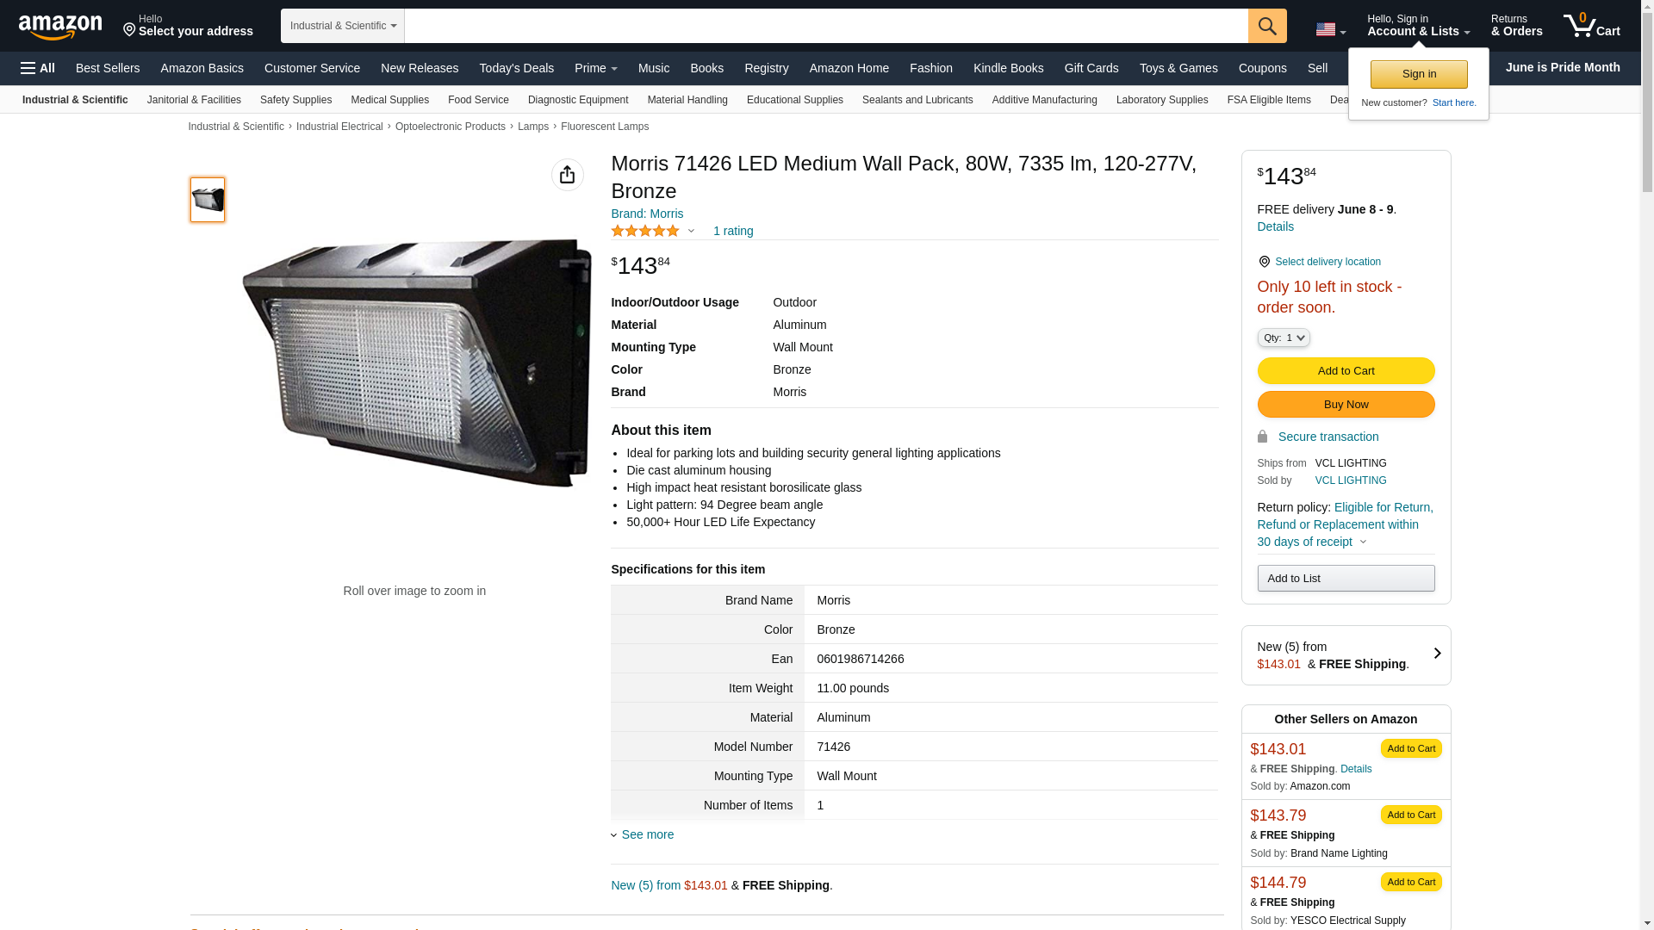Open the VCL LIGHTING seller link
The image size is (1654, 930).
point(1350,480)
